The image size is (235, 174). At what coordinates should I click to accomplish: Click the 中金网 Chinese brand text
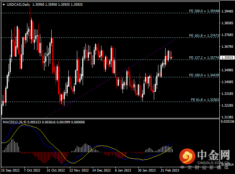click(x=213, y=155)
